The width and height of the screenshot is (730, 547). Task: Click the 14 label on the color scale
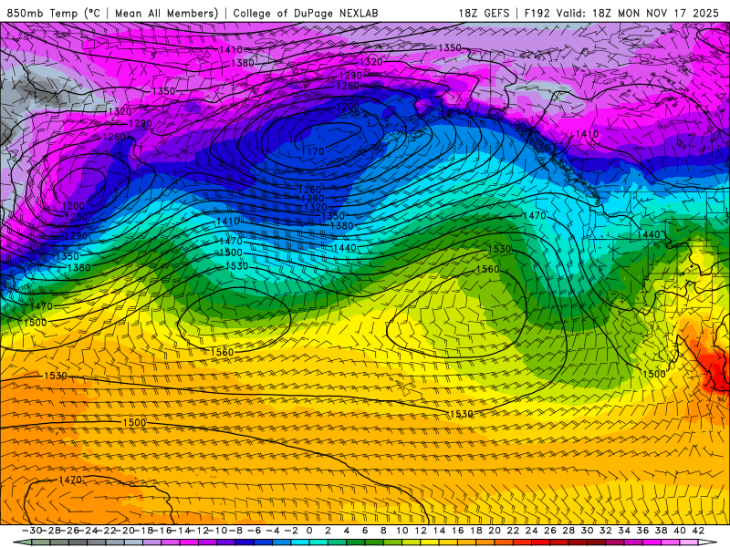(x=439, y=531)
